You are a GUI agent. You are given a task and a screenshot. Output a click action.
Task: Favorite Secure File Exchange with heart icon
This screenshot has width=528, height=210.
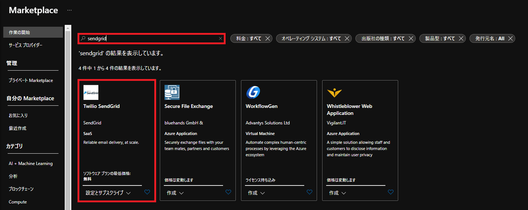pyautogui.click(x=228, y=192)
